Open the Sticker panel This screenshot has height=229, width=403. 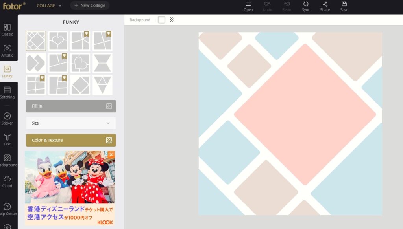[x=7, y=119]
